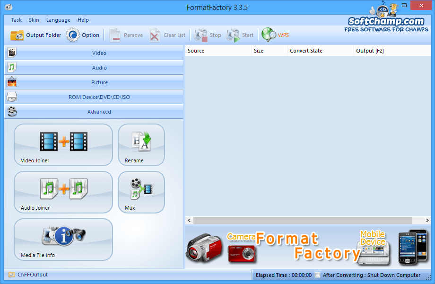The image size is (435, 284).
Task: Open the Media File Info tool
Action: click(x=63, y=240)
